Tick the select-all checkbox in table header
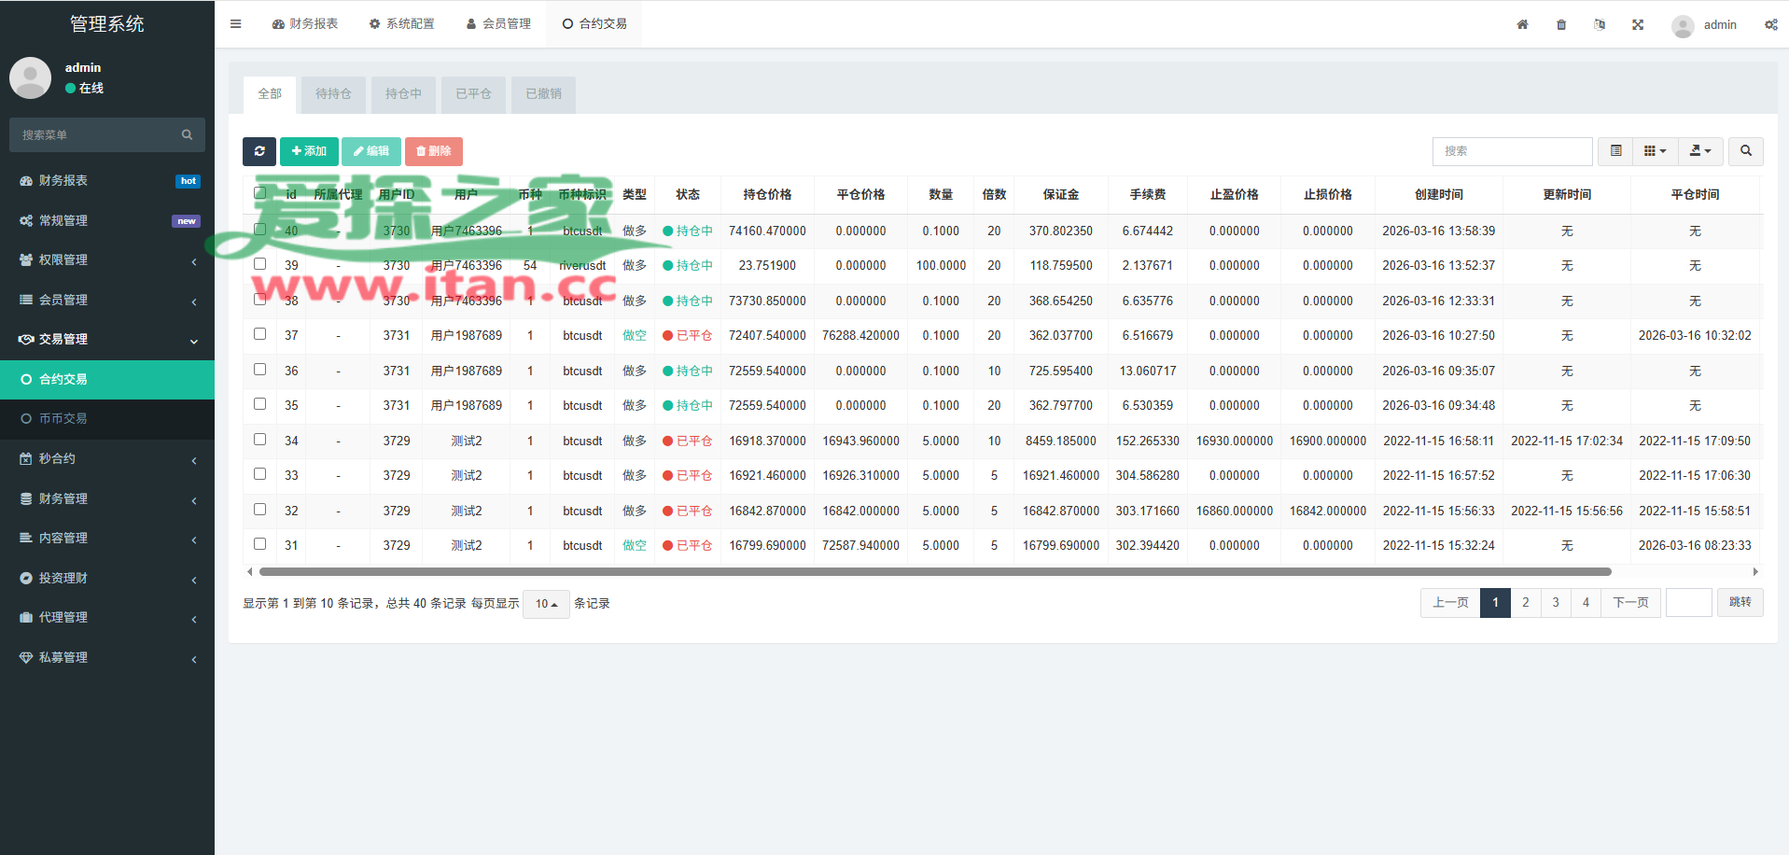 pyautogui.click(x=260, y=193)
